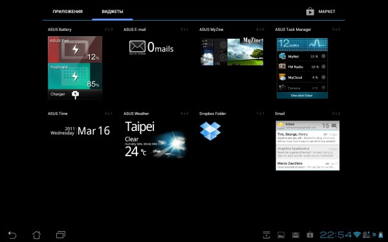
Task: Close the MyNet task
Action: coord(323,56)
